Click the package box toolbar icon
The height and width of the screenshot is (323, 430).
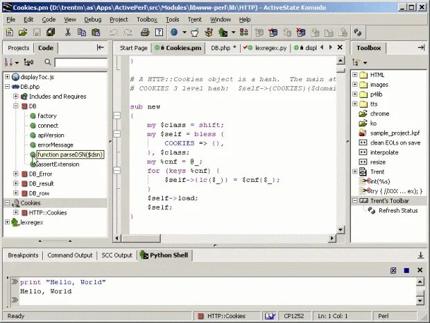(209, 33)
